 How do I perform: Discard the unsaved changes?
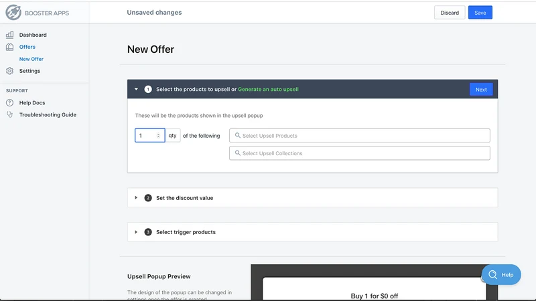click(x=450, y=13)
